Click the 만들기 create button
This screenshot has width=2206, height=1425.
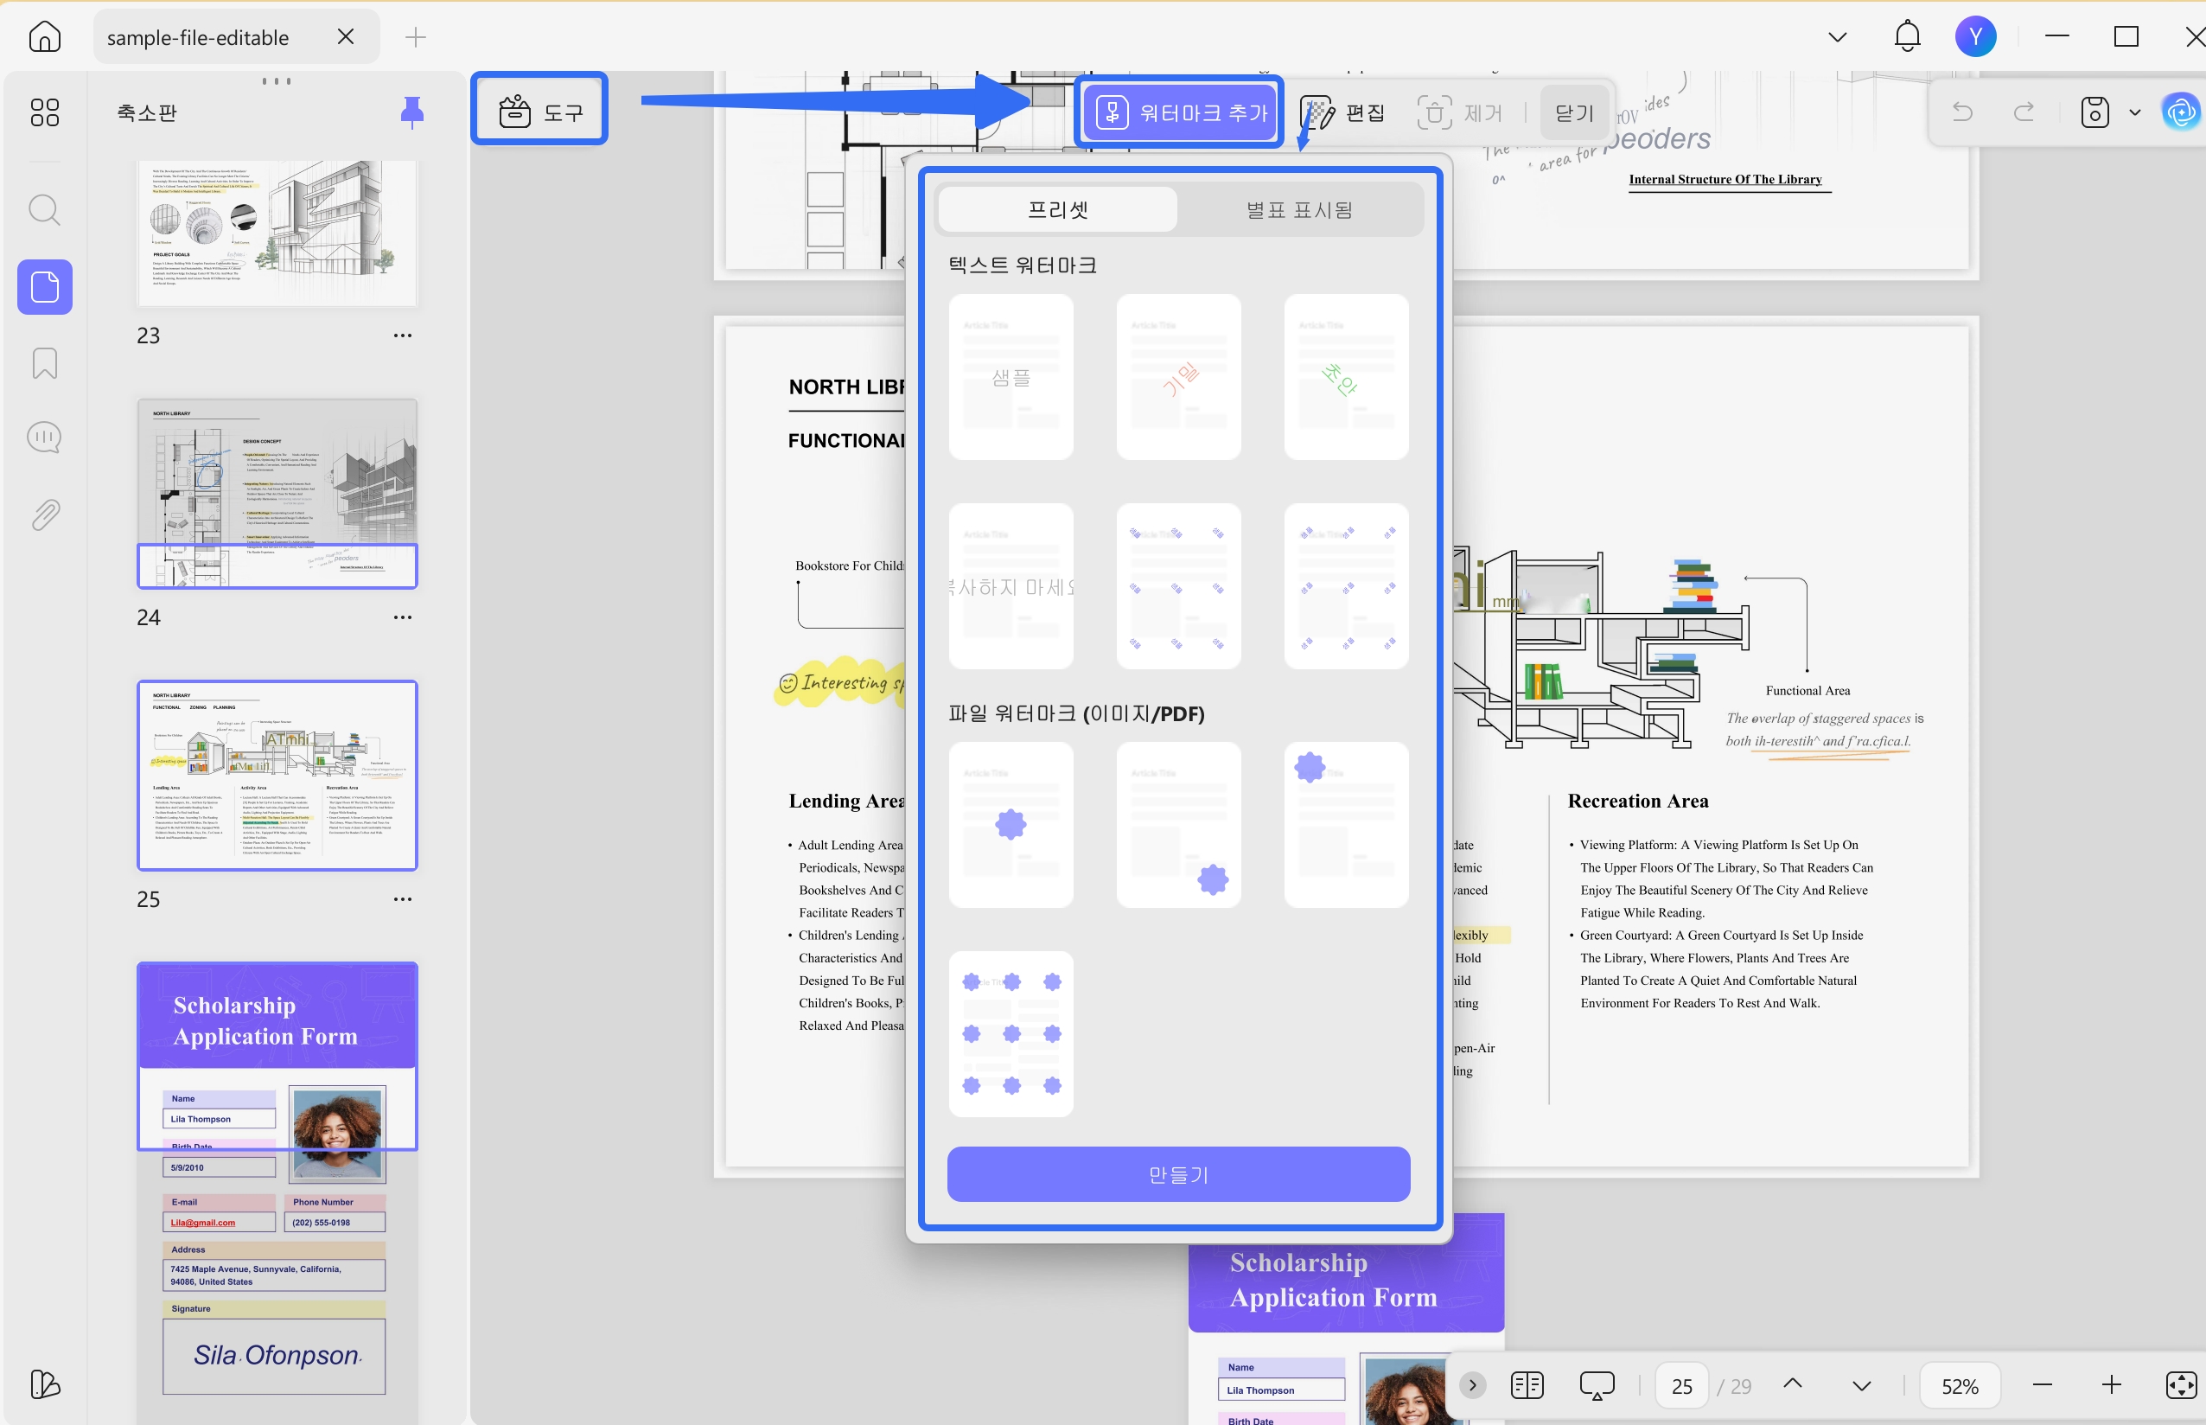point(1178,1174)
